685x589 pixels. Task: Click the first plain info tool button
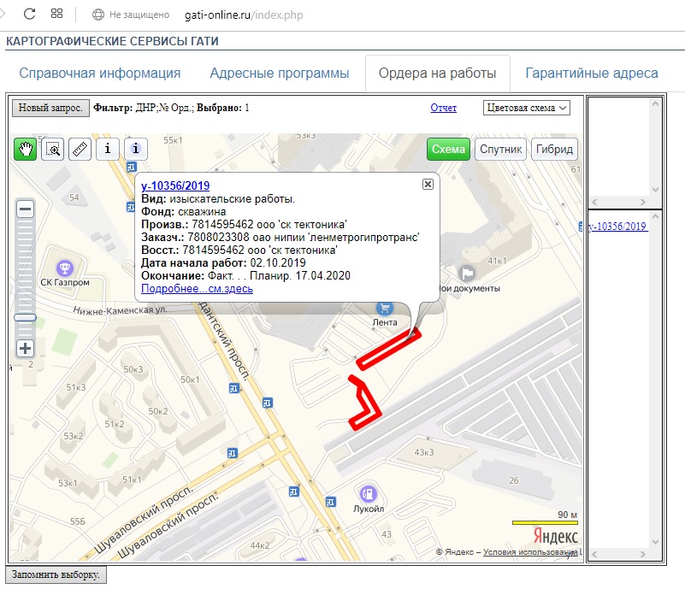[107, 149]
